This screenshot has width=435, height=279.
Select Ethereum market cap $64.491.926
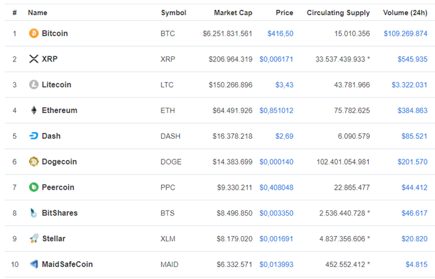coord(232,110)
